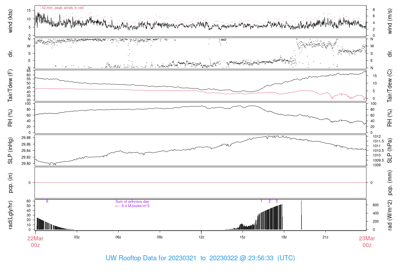Image resolution: width=401 pixels, height=274 pixels.
Task: Select the "RH (%)" left axis label
Action: coord(10,118)
